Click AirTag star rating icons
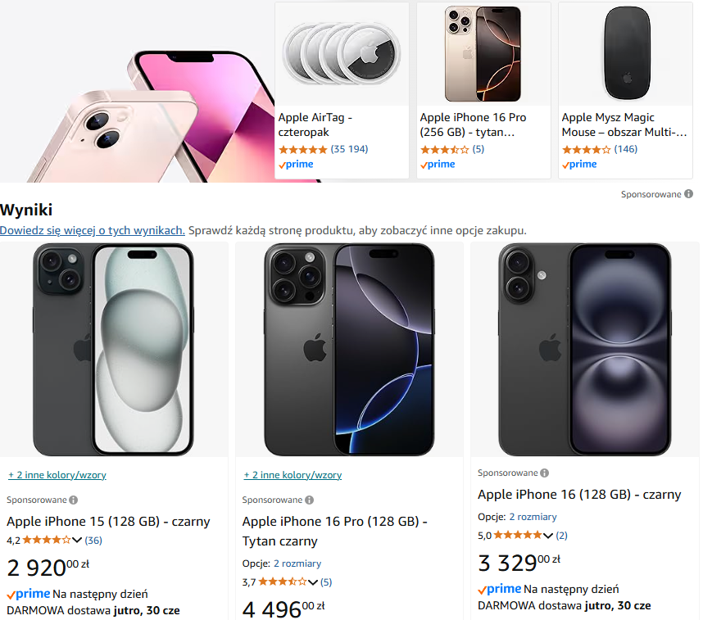The height and width of the screenshot is (620, 703). (x=302, y=150)
